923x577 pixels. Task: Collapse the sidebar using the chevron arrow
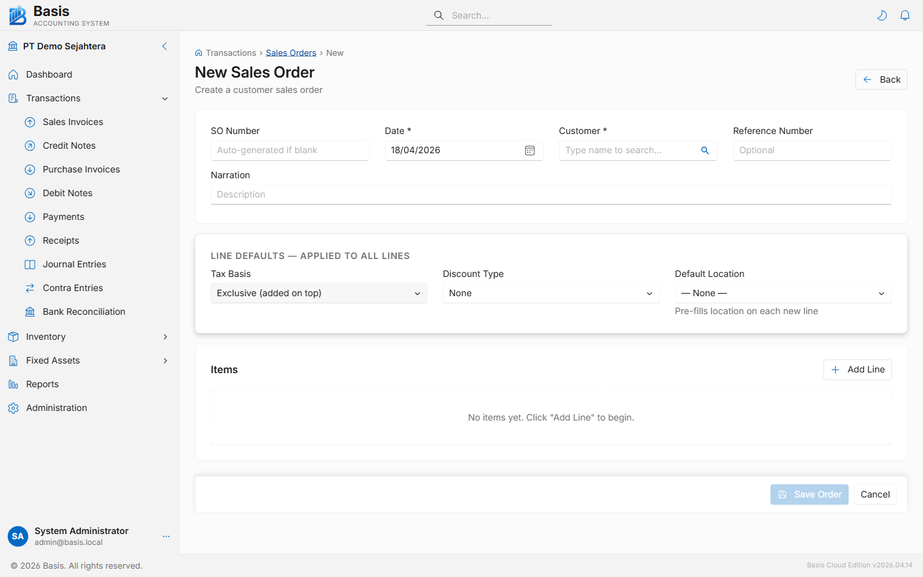coord(164,46)
